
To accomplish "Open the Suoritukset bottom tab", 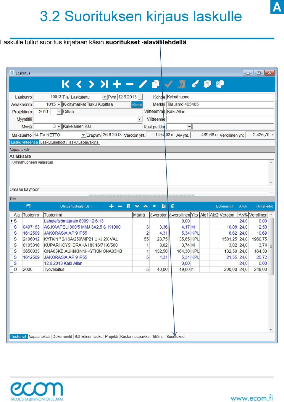I will click(x=176, y=337).
